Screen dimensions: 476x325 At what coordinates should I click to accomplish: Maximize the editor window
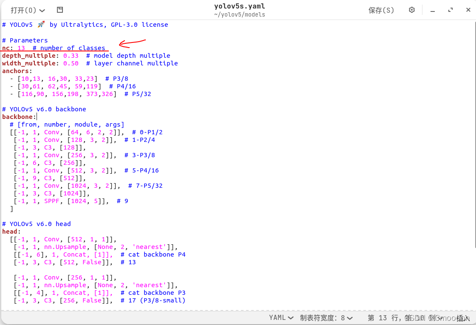pyautogui.click(x=450, y=10)
